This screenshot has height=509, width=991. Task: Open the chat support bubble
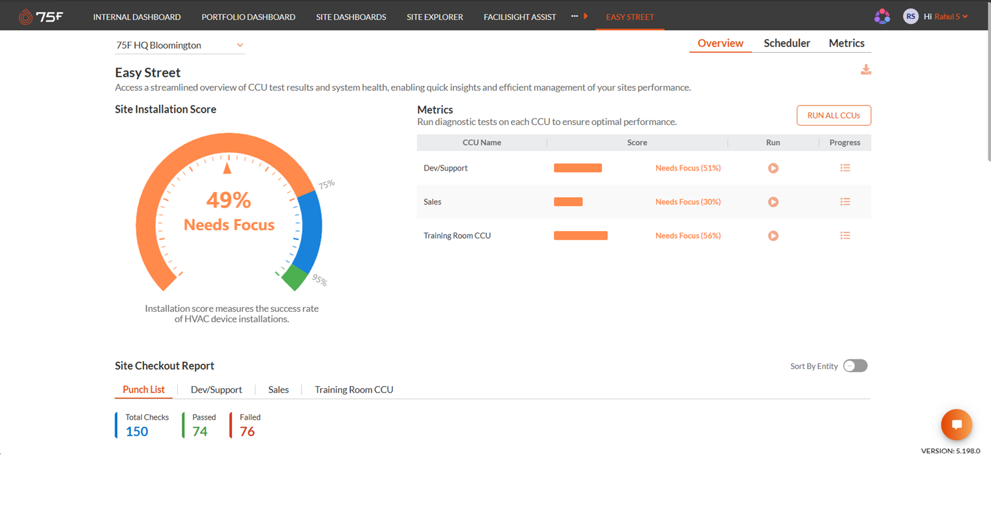click(956, 425)
